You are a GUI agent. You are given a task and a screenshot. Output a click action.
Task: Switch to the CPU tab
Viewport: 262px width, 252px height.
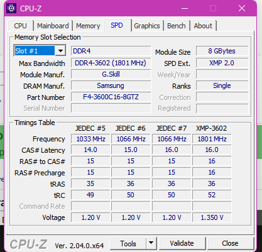click(x=20, y=26)
